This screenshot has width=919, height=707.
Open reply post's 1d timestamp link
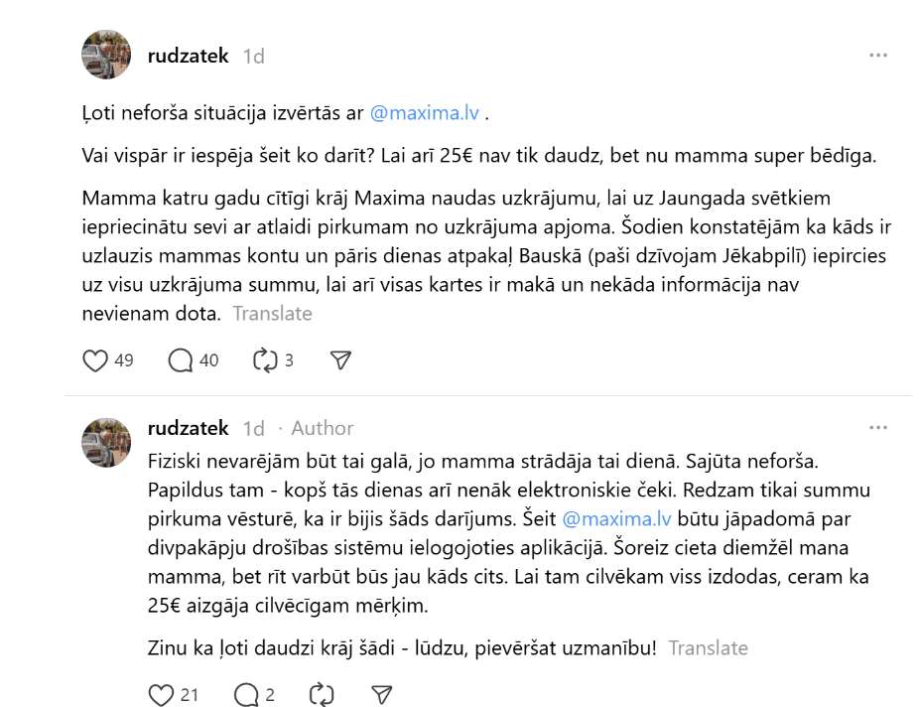254,429
